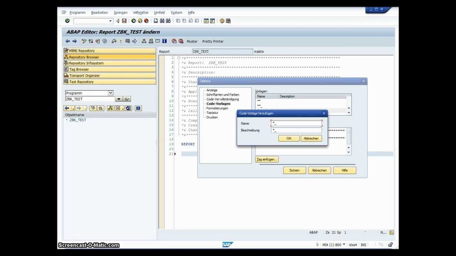Click the Name input field in dialog
The width and height of the screenshot is (456, 256).
[x=296, y=123]
